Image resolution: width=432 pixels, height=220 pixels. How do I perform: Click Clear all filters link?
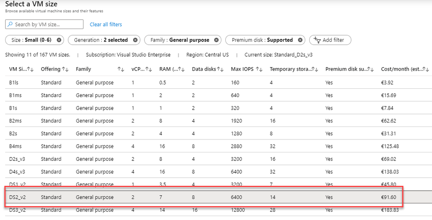pyautogui.click(x=106, y=25)
